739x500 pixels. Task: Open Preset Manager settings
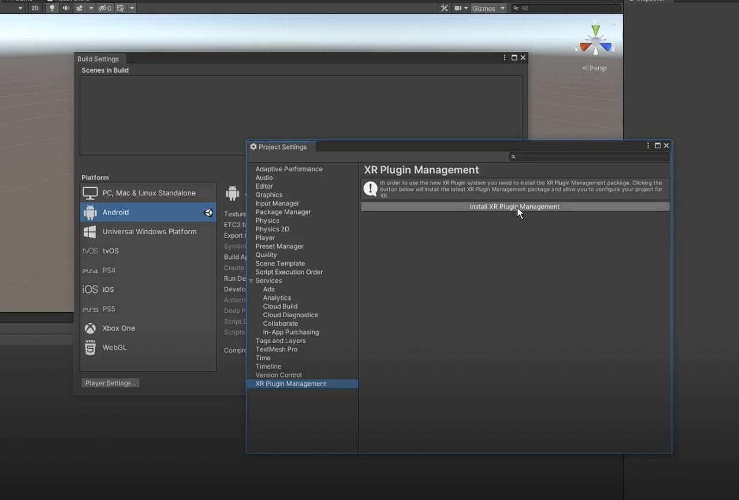coord(279,246)
